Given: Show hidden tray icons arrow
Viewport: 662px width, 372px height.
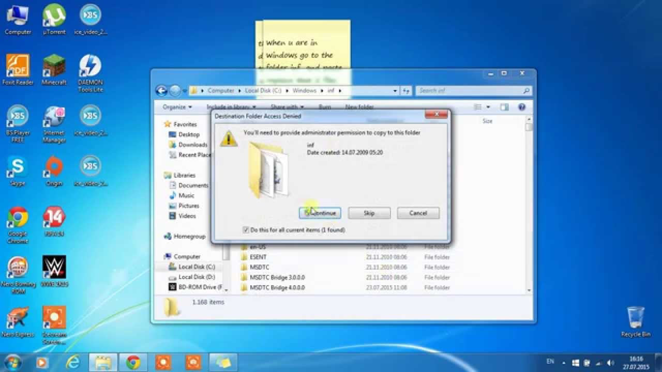Looking at the screenshot, I should (x=564, y=363).
